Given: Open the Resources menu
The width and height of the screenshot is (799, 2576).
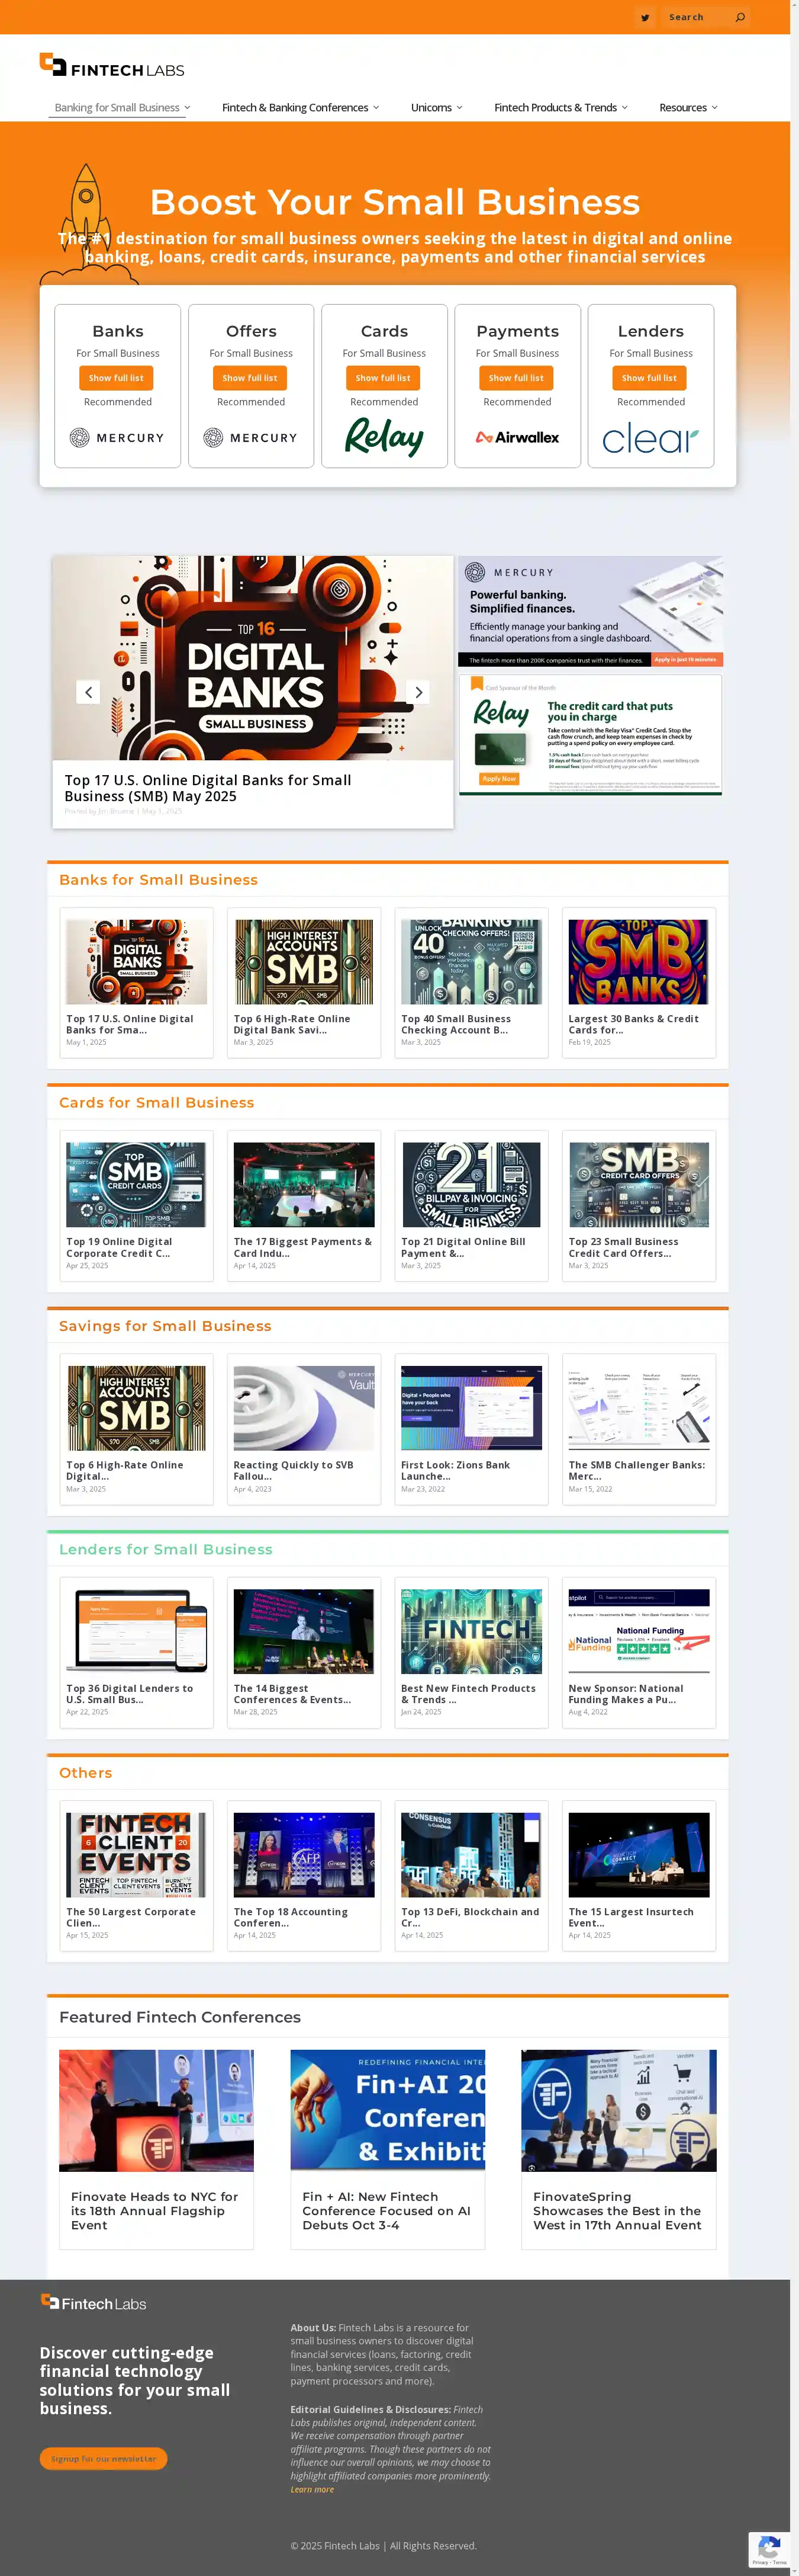Looking at the screenshot, I should pos(687,108).
